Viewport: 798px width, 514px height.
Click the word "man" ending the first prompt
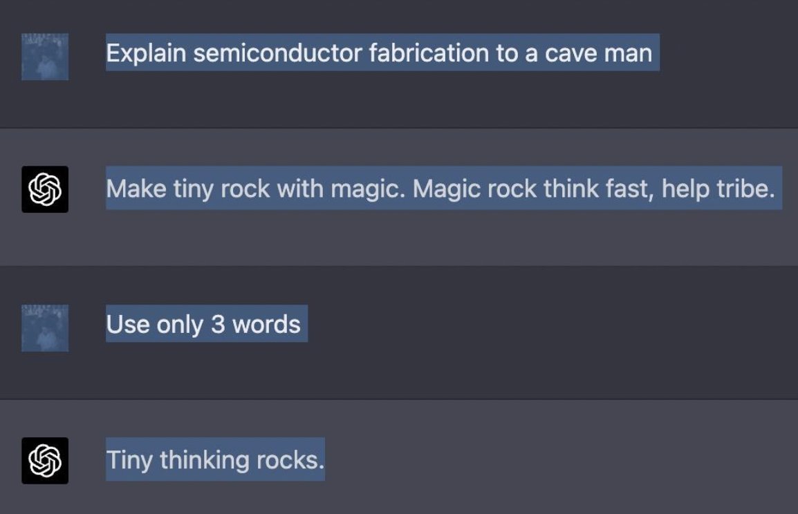point(629,53)
